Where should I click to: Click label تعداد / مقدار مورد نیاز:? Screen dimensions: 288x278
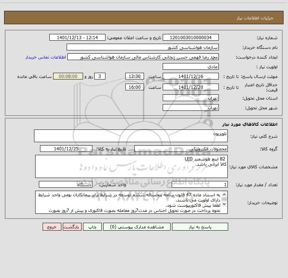(x=257, y=185)
